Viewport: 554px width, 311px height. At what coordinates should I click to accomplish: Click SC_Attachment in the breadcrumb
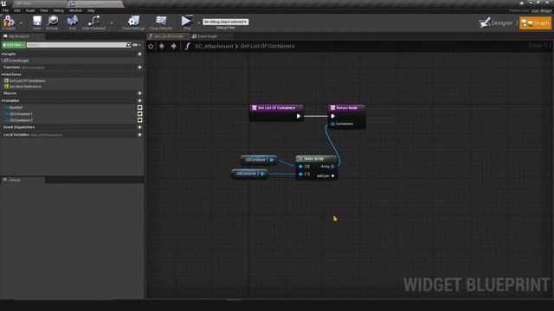coord(214,46)
